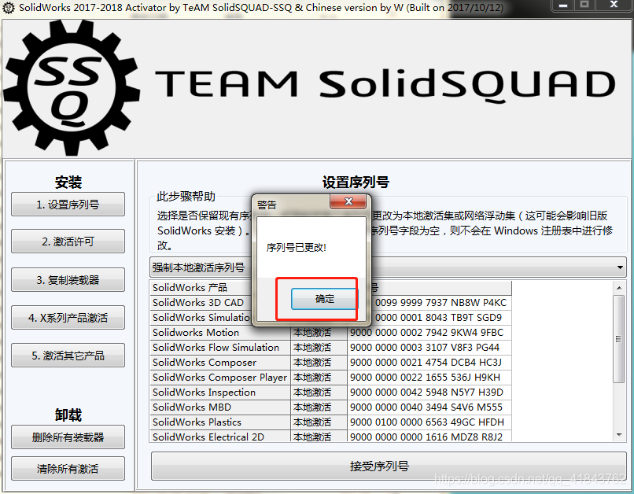Click the serial list scroll up arrow

click(619, 288)
